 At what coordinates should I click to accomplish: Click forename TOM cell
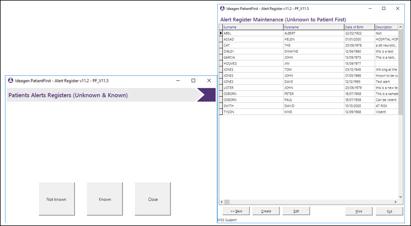(x=314, y=69)
